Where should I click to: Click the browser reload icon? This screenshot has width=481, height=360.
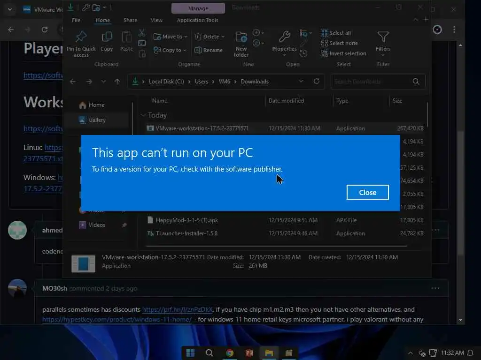point(45,30)
